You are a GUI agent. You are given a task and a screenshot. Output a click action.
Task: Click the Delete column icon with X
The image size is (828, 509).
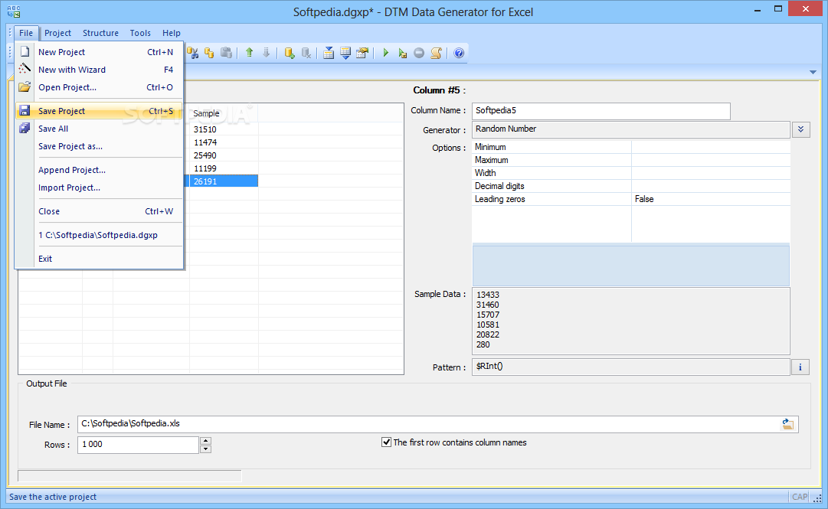click(x=306, y=53)
